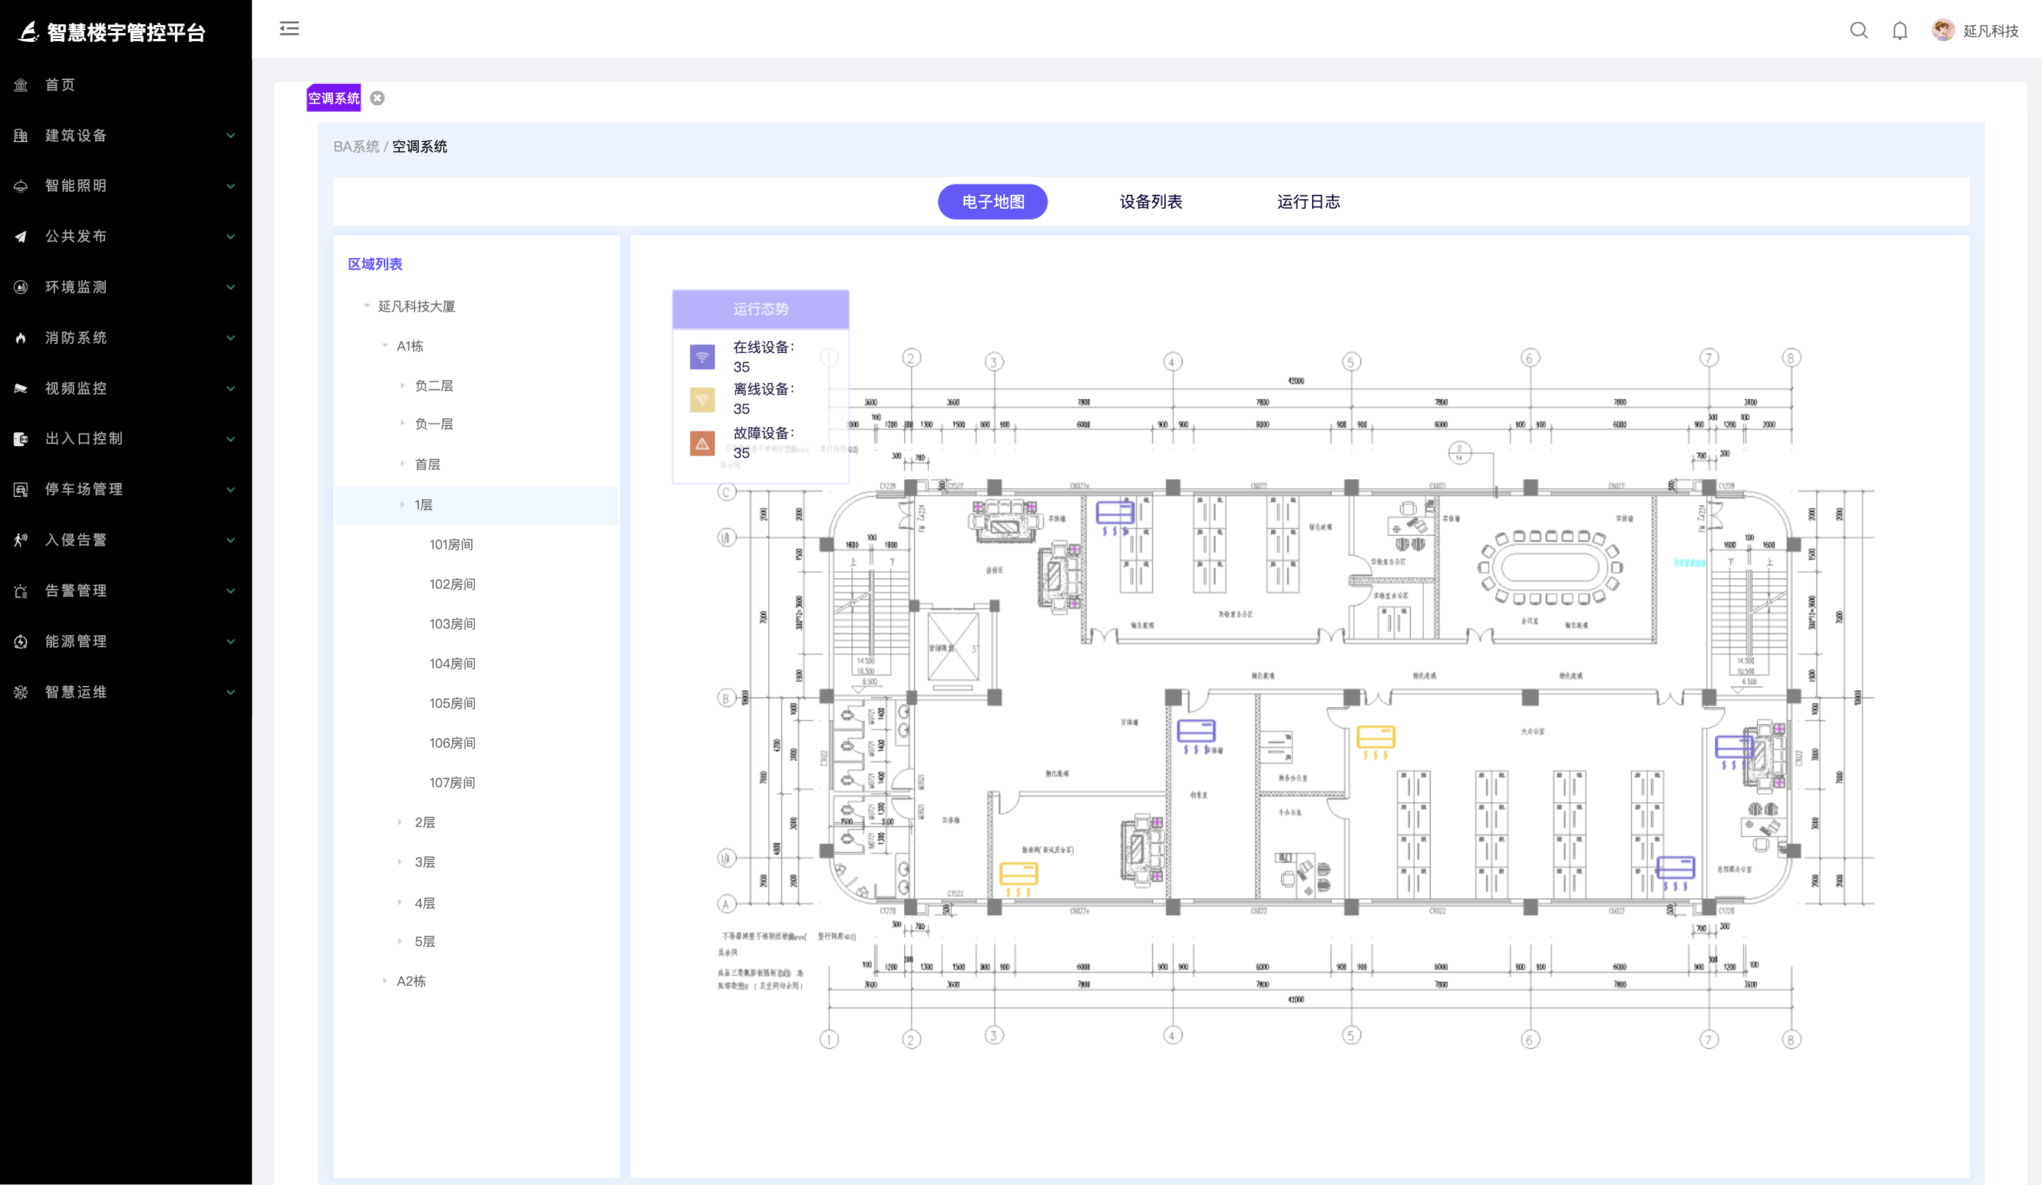The width and height of the screenshot is (2042, 1185).
Task: Switch to the 运行日志 tab
Action: coord(1308,202)
